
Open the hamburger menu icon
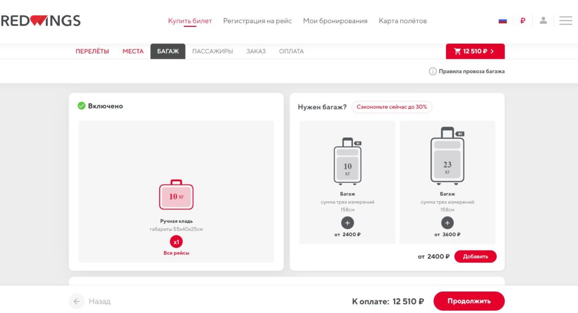[x=565, y=20]
